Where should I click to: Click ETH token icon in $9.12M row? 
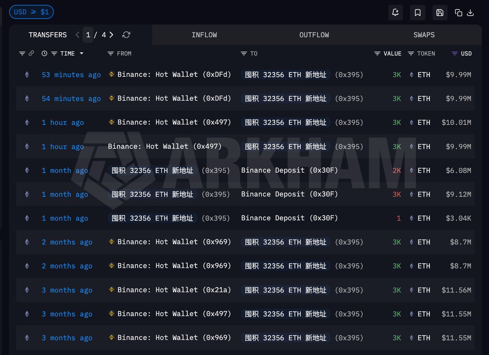pyautogui.click(x=412, y=194)
